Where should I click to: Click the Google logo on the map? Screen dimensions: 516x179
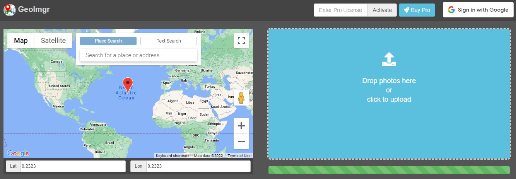coord(18,153)
